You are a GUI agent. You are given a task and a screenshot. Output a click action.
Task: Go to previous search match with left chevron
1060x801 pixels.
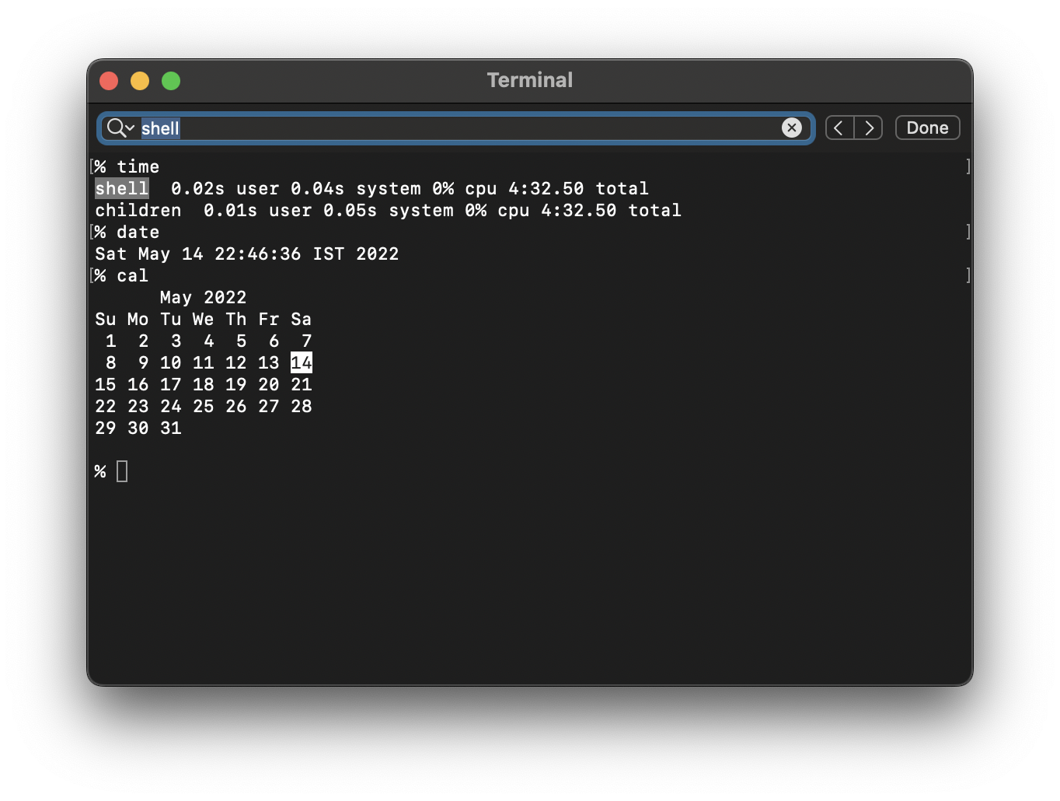click(x=839, y=128)
